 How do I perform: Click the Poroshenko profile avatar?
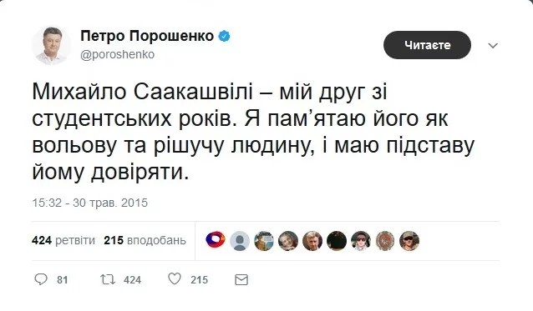tap(51, 45)
